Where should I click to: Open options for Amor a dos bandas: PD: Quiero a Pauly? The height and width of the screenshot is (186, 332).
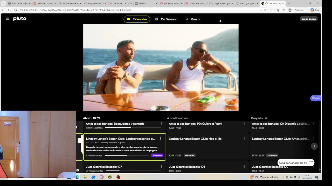point(244,124)
